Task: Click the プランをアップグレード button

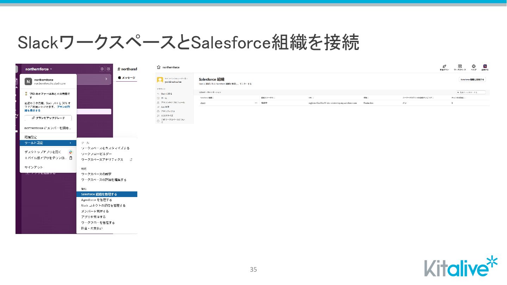Action: [x=48, y=118]
